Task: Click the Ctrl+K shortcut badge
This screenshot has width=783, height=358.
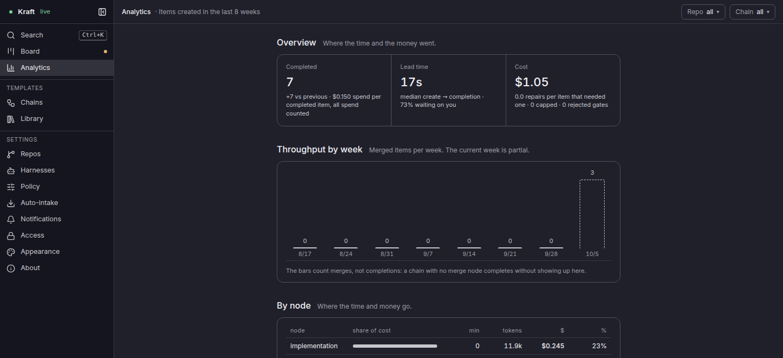Action: 93,35
